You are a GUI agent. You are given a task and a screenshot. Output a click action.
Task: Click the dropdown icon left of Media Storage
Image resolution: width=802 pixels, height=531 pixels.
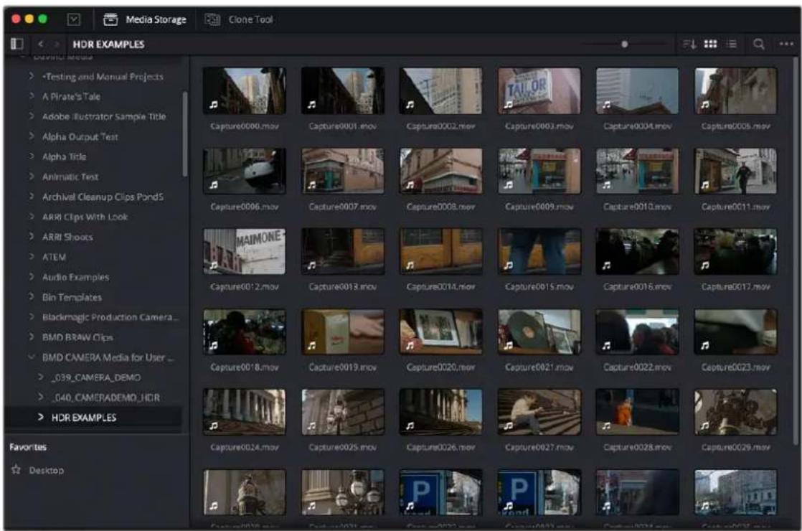tap(74, 19)
